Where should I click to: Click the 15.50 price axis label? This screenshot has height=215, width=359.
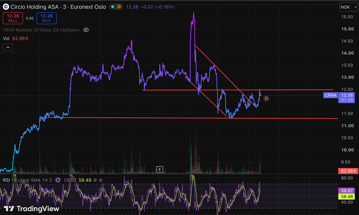click(x=347, y=17)
